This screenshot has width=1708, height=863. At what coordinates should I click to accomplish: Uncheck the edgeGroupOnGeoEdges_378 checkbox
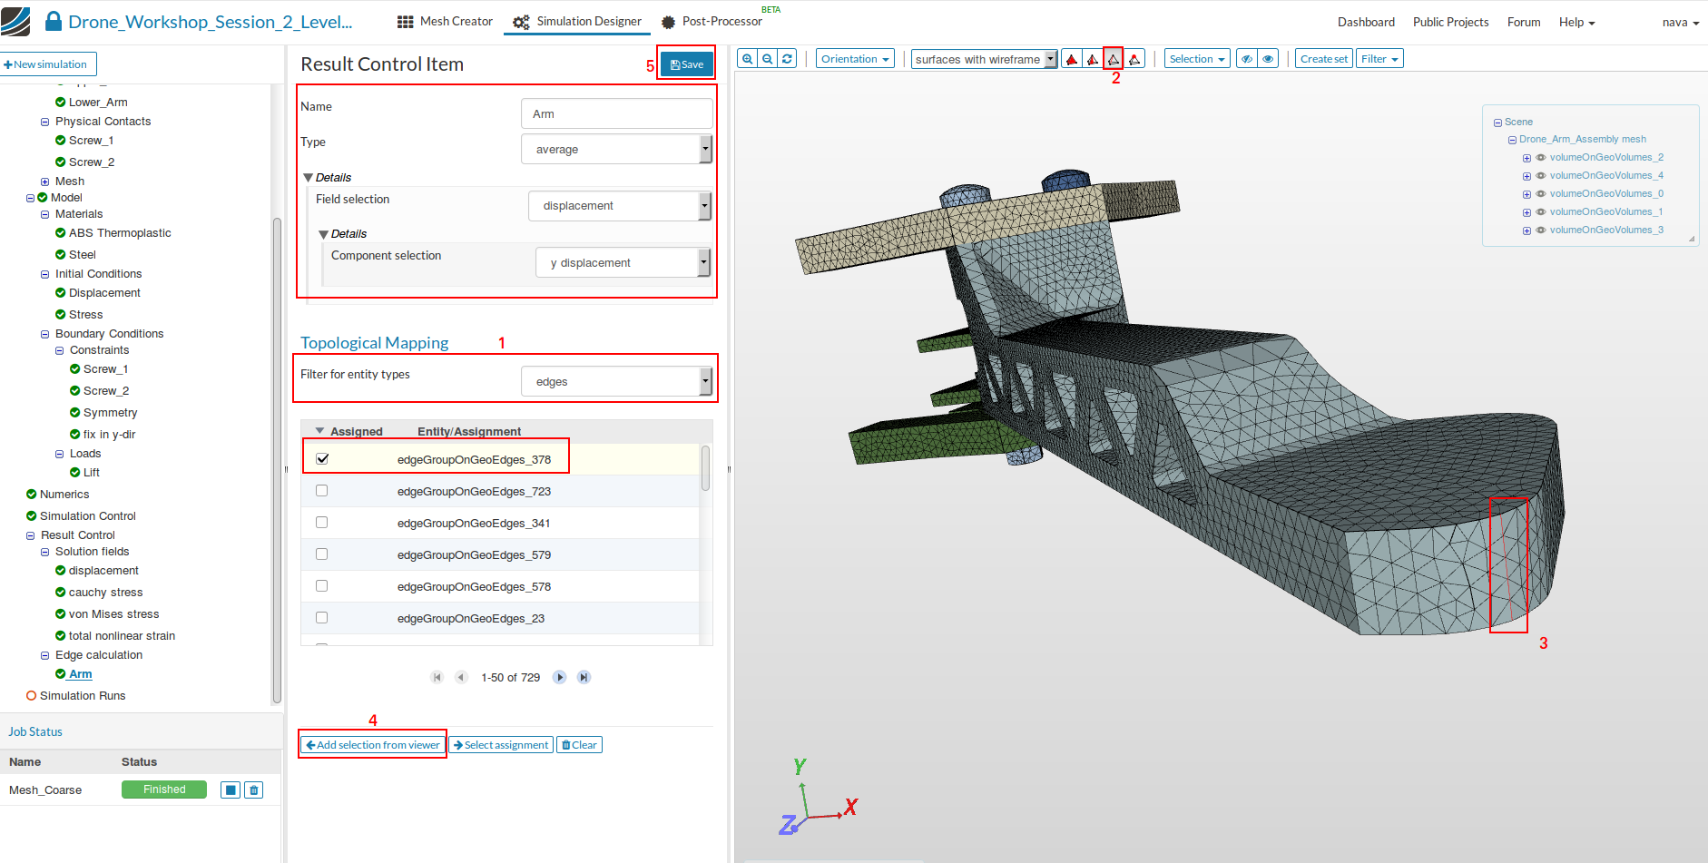pos(322,459)
